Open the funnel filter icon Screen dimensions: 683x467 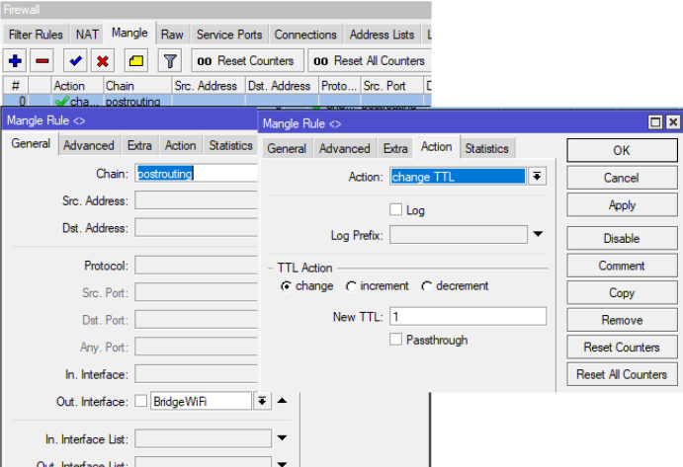point(170,61)
